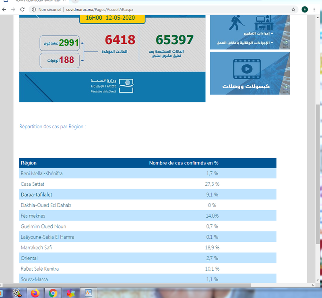Click the Région column header
Viewport: 322px width, 298px height.
click(29, 163)
